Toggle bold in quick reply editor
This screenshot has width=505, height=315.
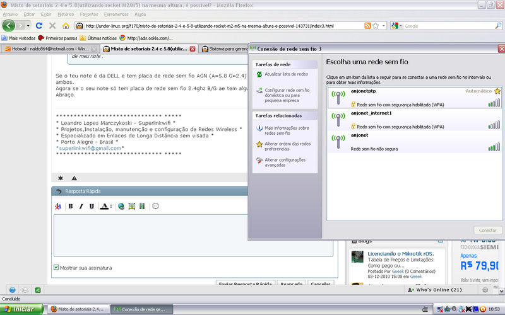tap(71, 207)
